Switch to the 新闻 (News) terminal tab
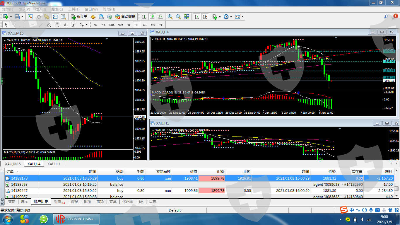Screen dimensions: 400x225 point(58,202)
